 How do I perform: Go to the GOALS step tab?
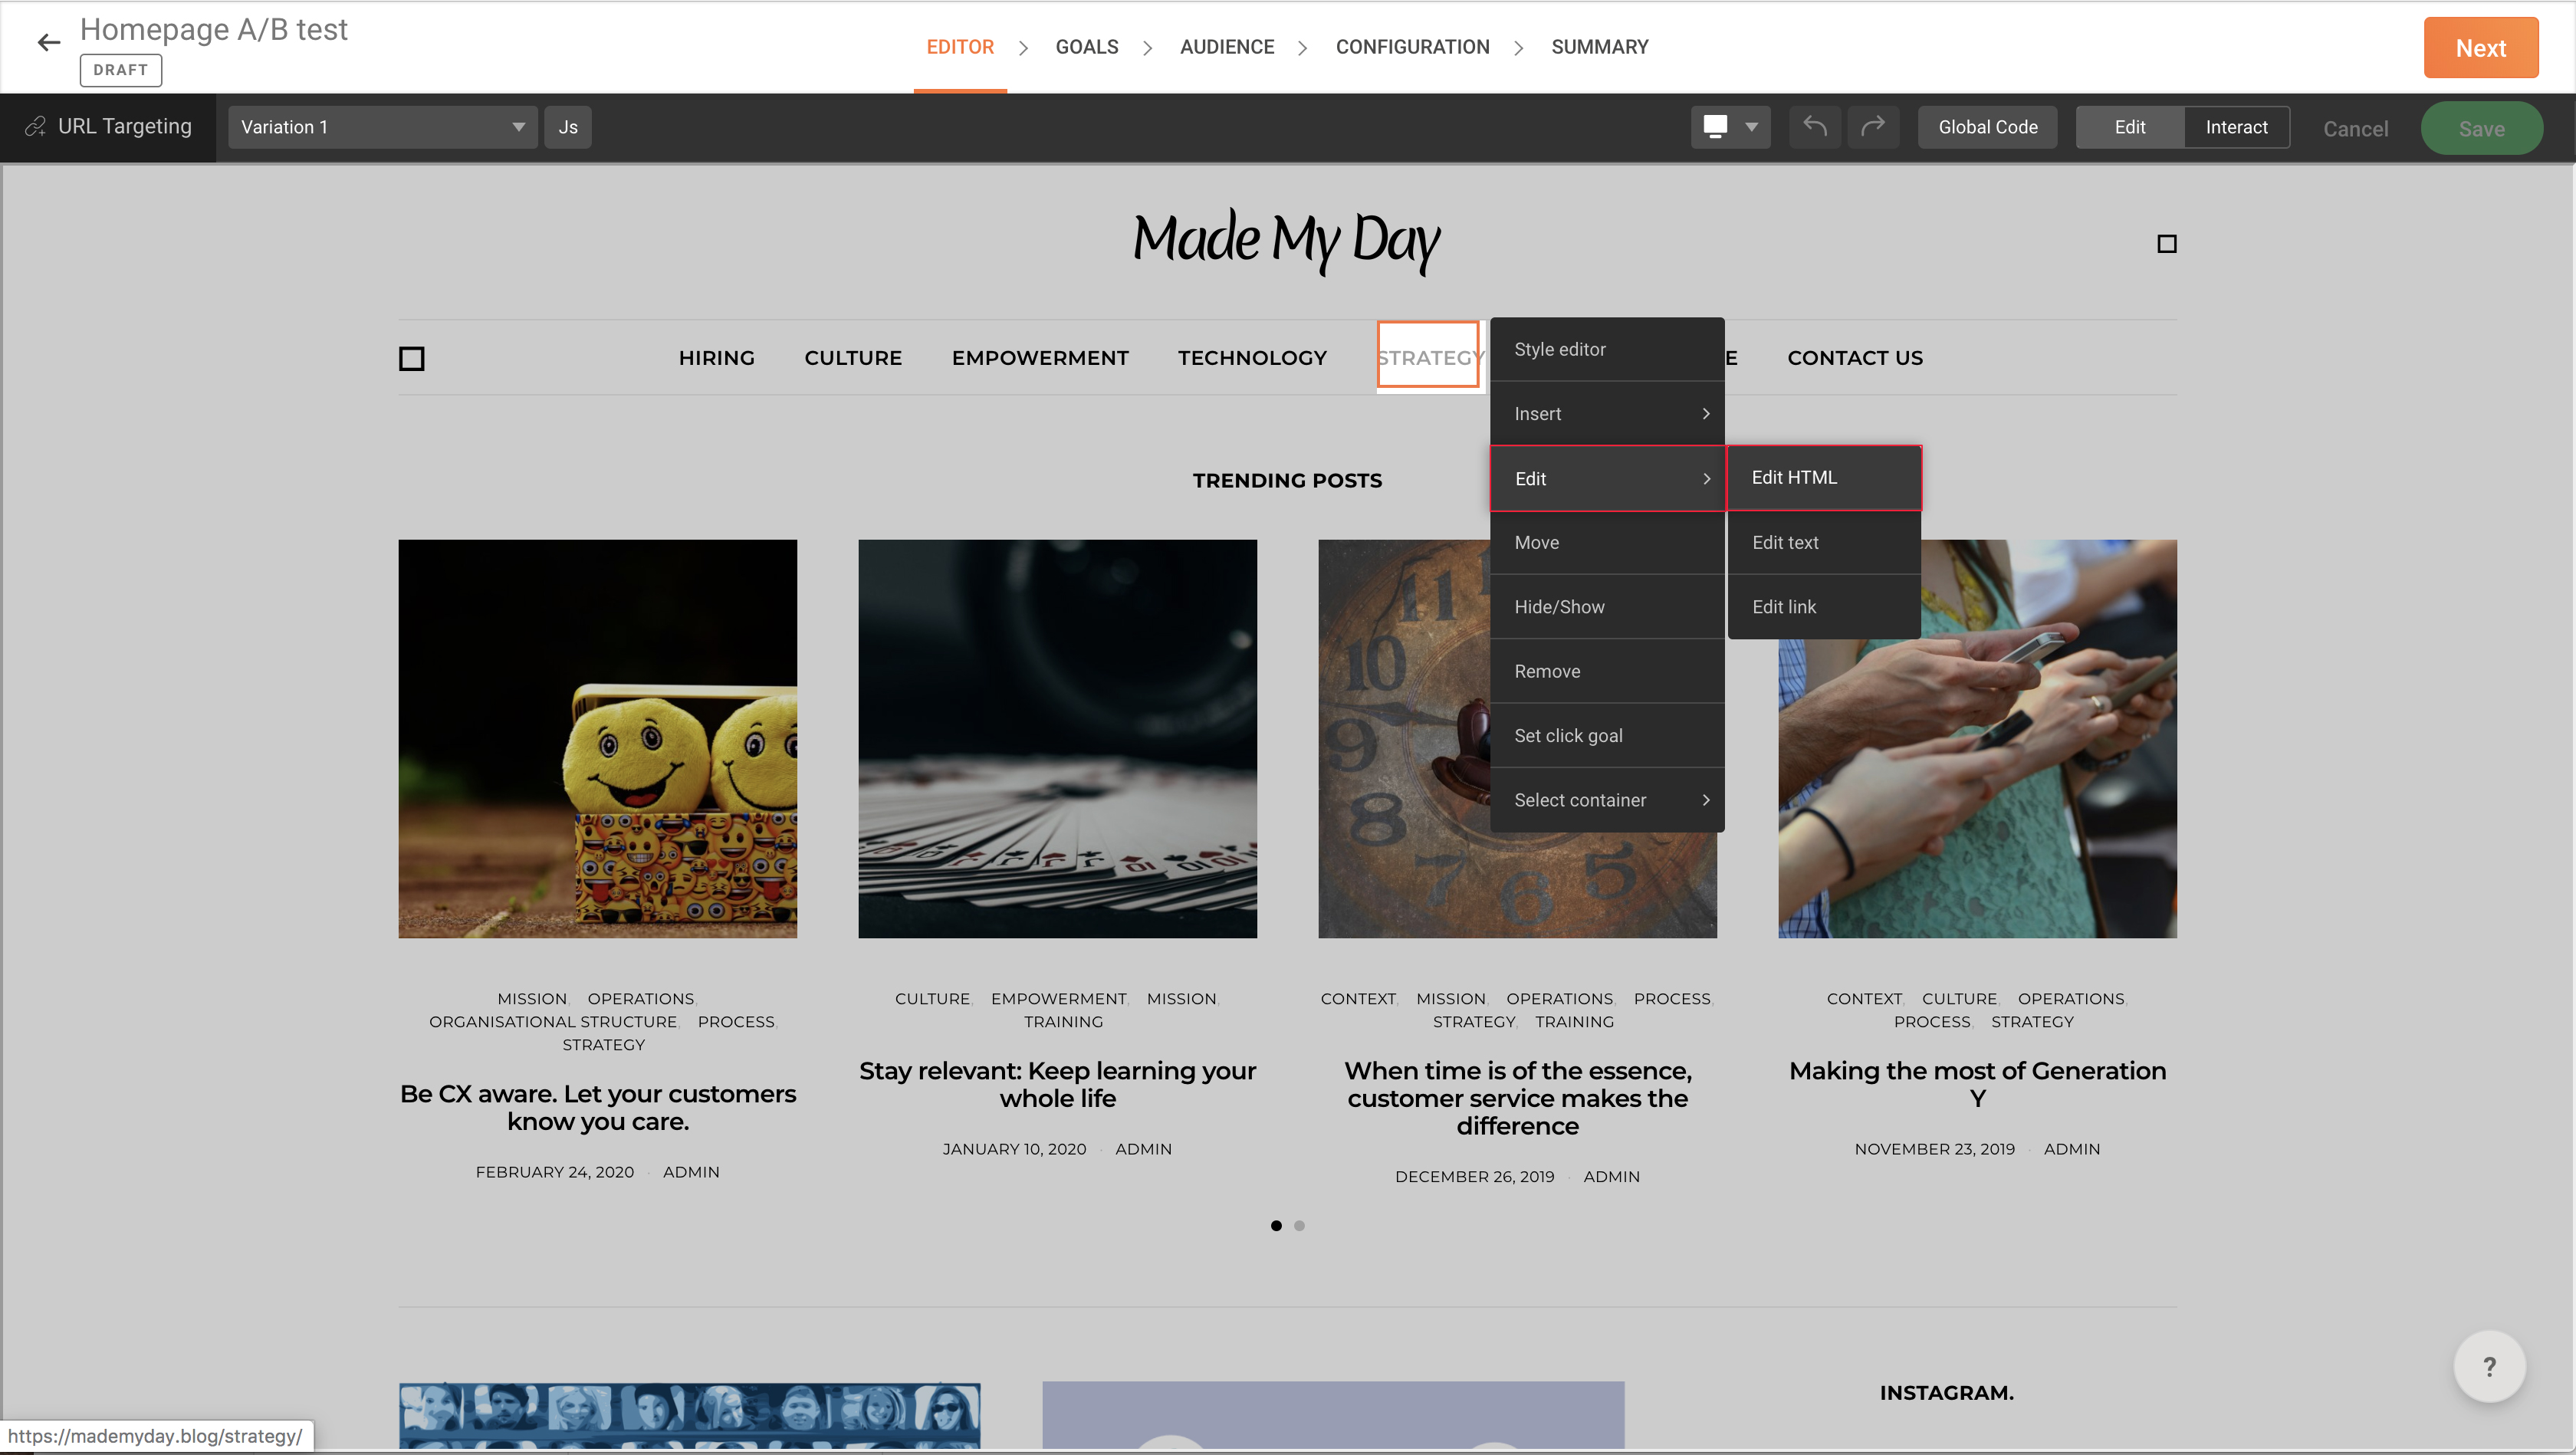point(1086,47)
